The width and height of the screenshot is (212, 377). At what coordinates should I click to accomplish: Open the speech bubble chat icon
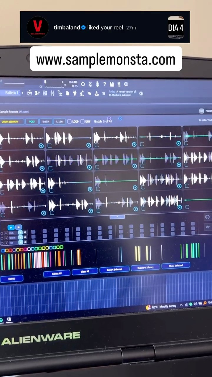coord(126,84)
